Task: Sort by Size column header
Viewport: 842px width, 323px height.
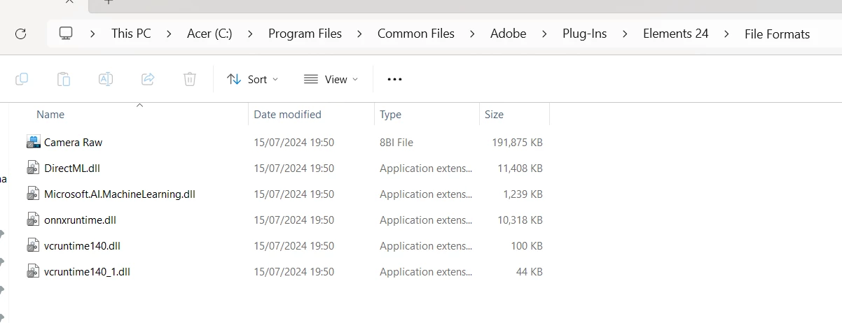Action: tap(494, 115)
